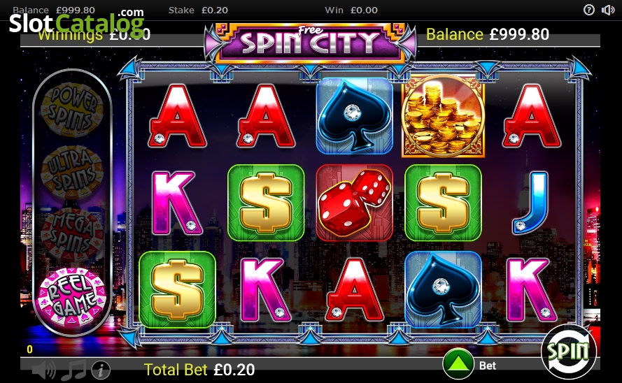Choose the Reel Game chip

point(72,297)
